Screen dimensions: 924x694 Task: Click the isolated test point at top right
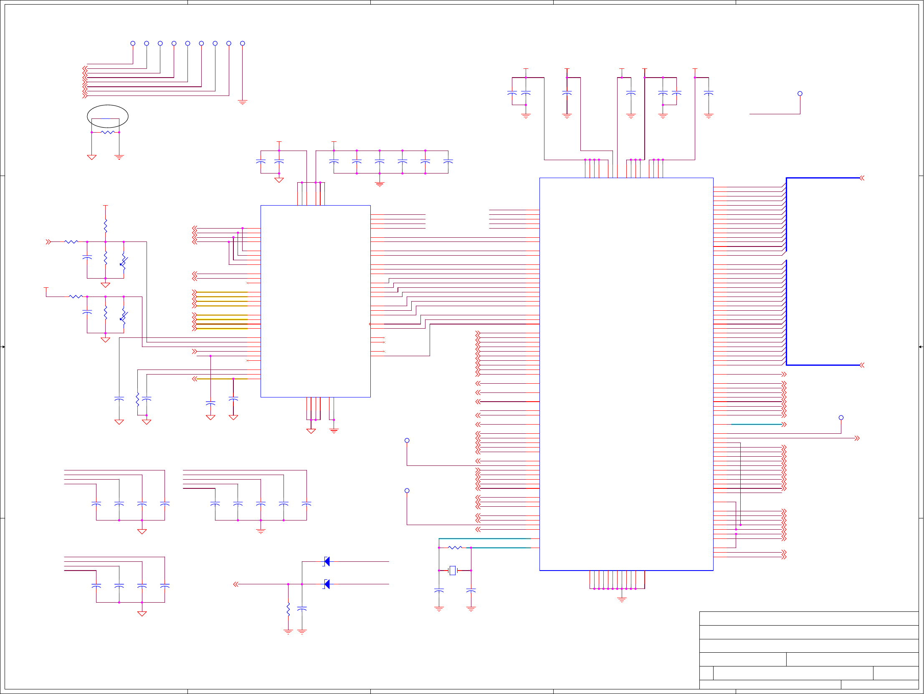[800, 93]
